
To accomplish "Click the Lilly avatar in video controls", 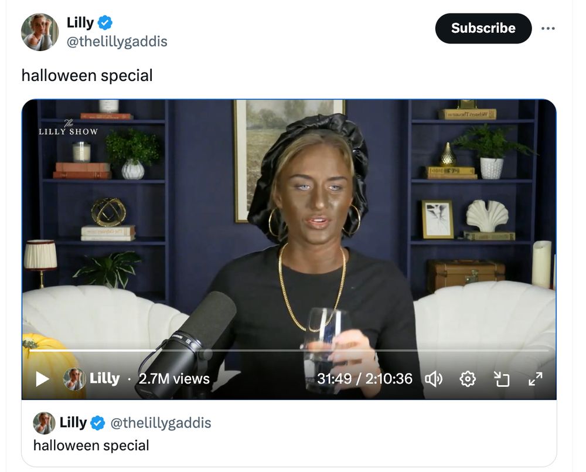I will 74,379.
